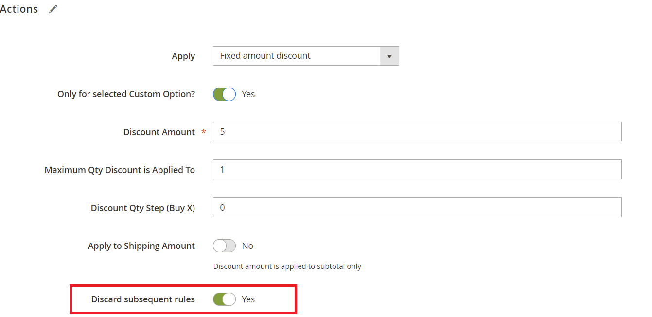The width and height of the screenshot is (652, 317).
Task: Click into the Discount Amount field
Action: (417, 132)
